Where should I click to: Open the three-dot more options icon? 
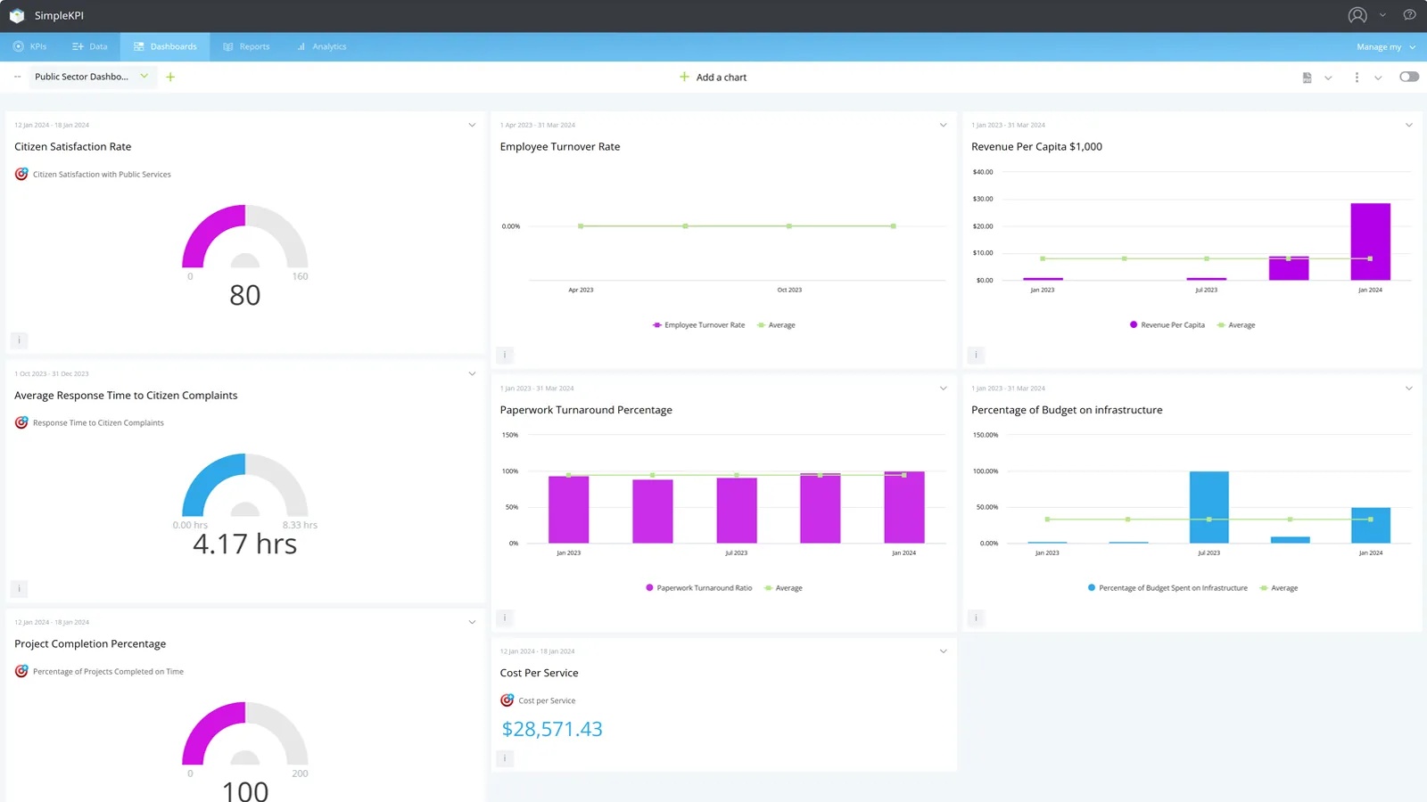[x=1356, y=78]
